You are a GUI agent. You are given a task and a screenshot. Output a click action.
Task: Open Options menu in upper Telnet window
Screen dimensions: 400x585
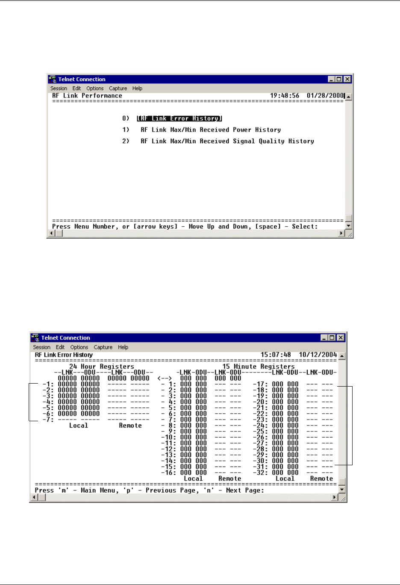(x=95, y=89)
